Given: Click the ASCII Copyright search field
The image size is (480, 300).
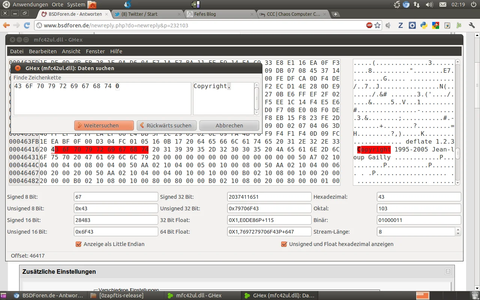Looking at the screenshot, I should click(223, 99).
